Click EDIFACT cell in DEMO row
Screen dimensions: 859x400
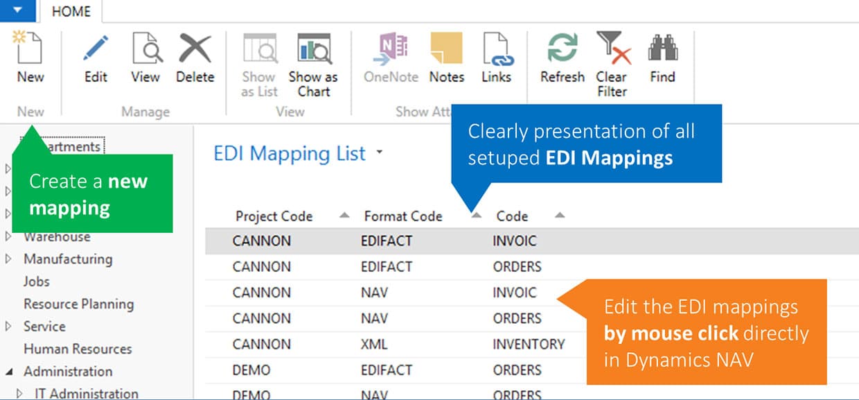(x=387, y=369)
